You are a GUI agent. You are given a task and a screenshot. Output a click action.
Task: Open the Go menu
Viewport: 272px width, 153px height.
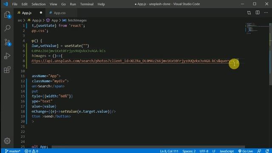point(63,4)
